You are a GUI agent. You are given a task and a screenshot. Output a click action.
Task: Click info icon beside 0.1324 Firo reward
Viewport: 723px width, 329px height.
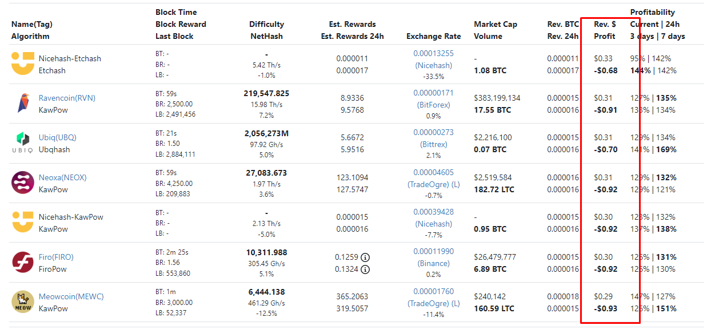(x=365, y=269)
